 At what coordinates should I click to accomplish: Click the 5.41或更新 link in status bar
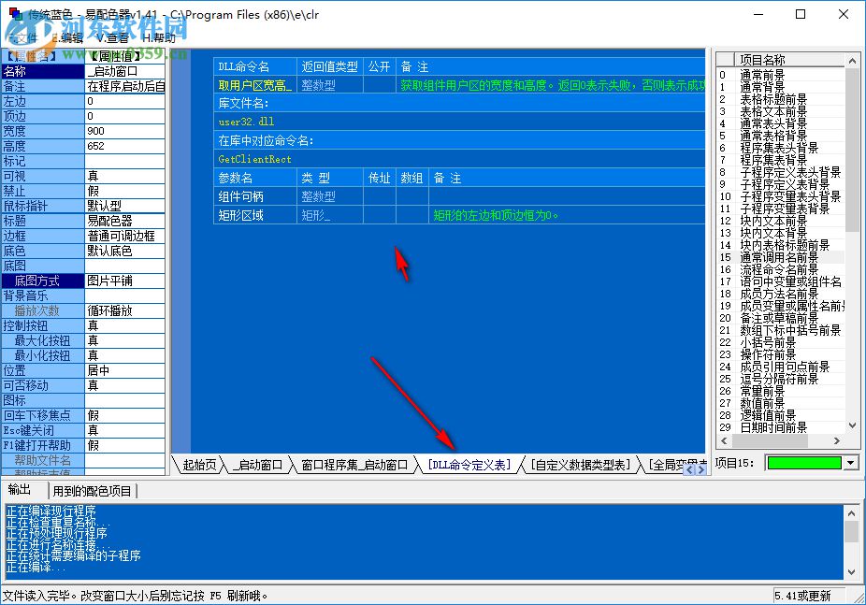(802, 596)
